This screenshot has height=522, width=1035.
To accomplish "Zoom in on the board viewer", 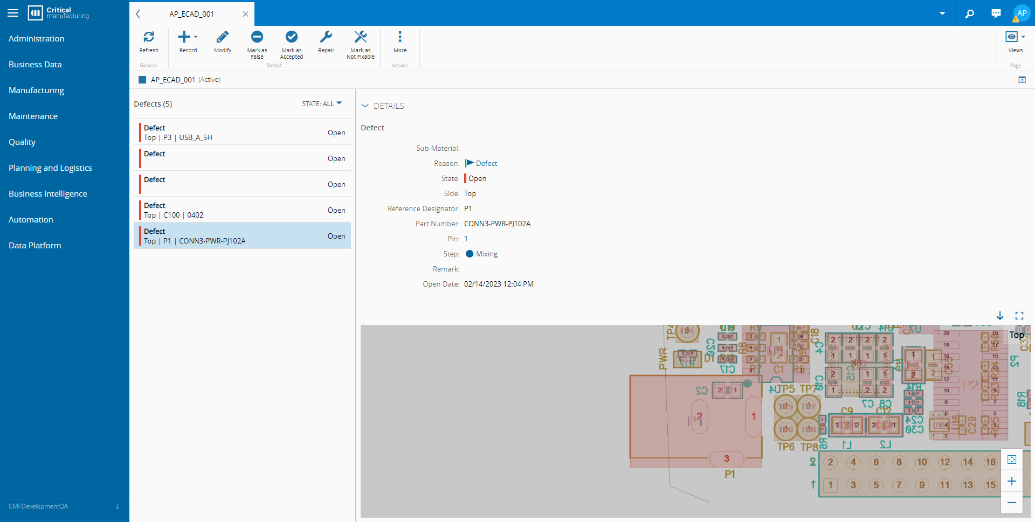I will [1011, 481].
